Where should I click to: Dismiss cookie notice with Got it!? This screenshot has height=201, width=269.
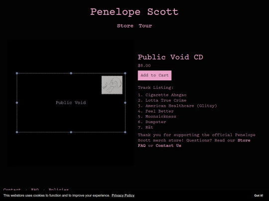pos(259,196)
